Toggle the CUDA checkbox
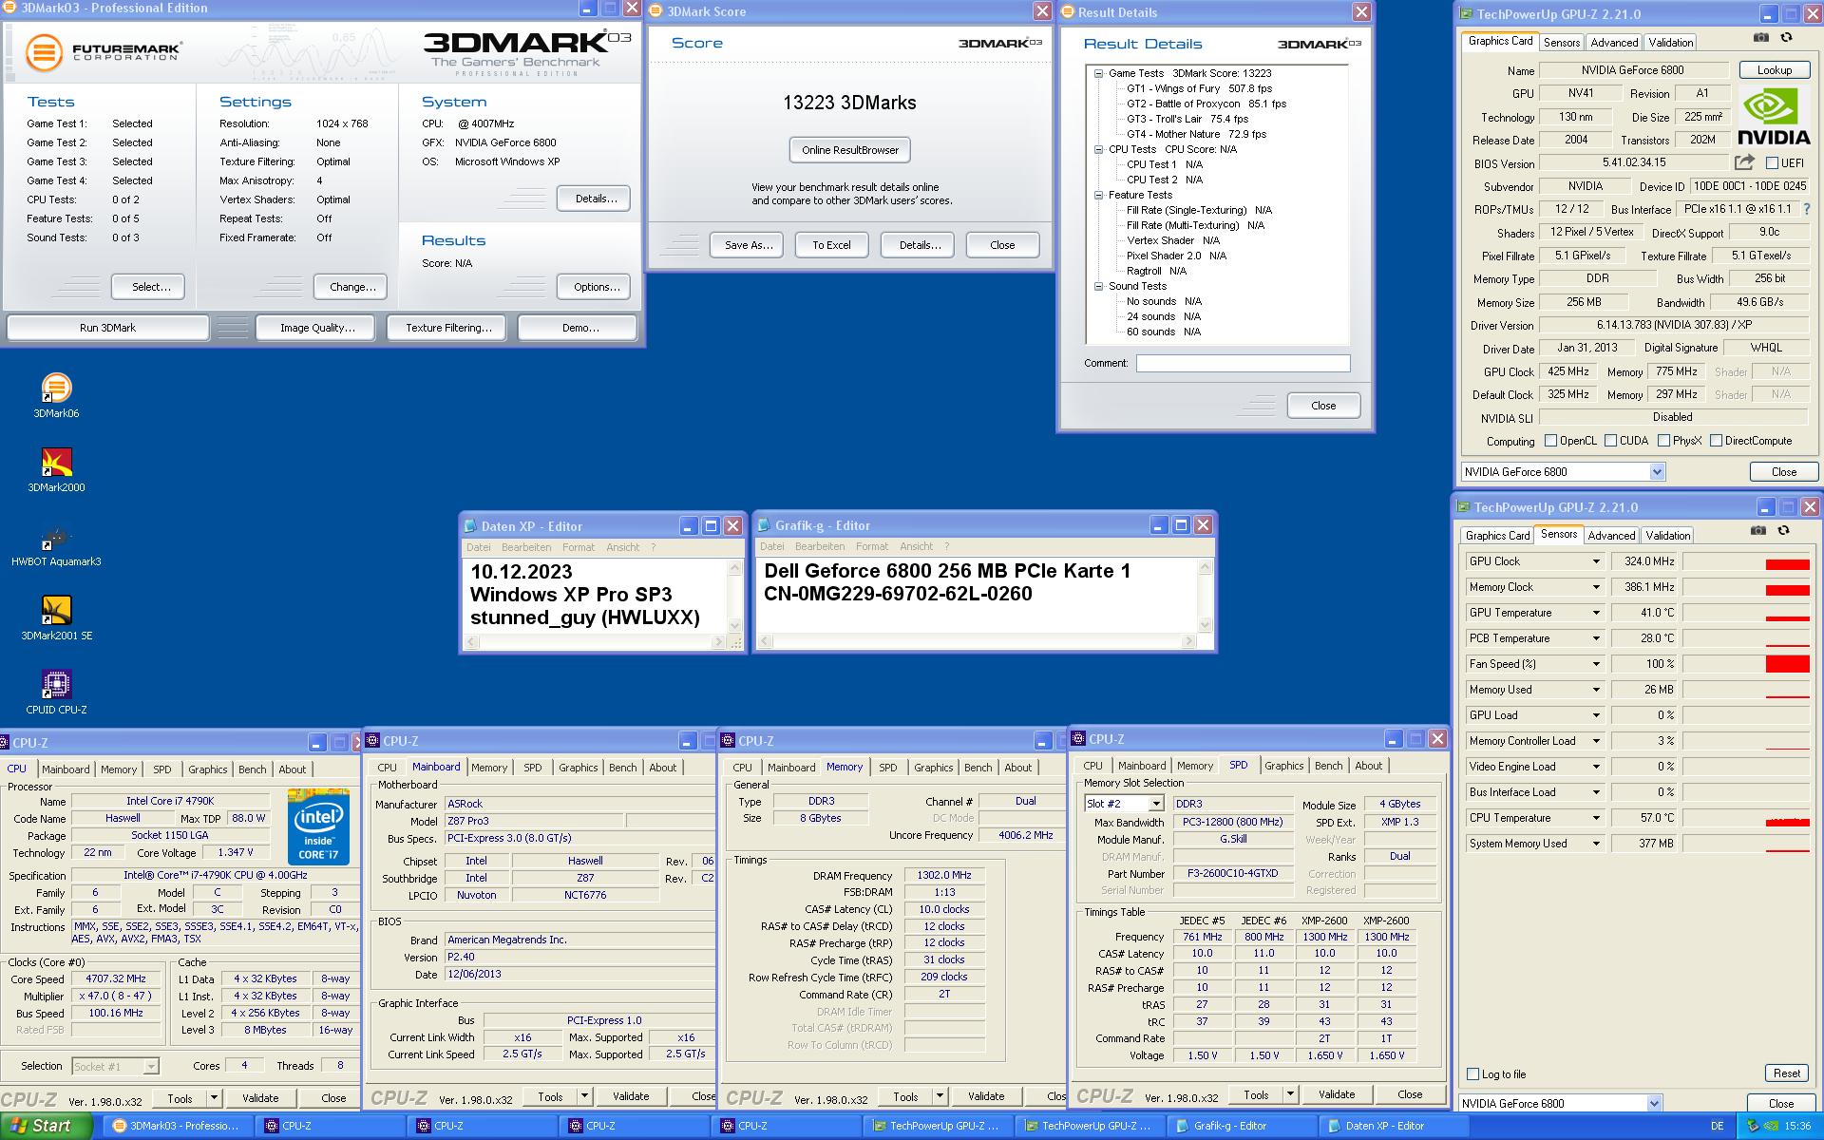Viewport: 1824px width, 1140px height. pyautogui.click(x=1610, y=441)
